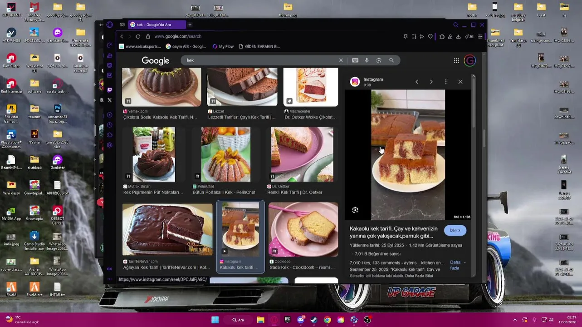This screenshot has height=327, width=582.
Task: Open OBS Studio from the taskbar
Action: pos(367,320)
